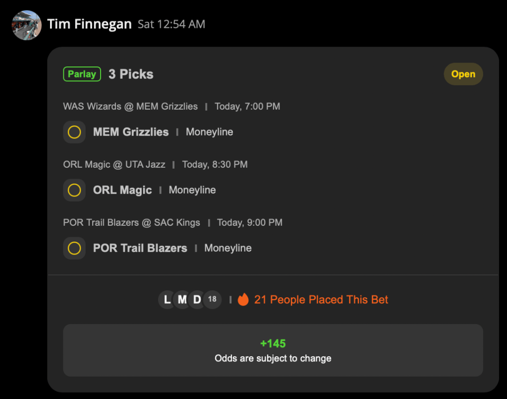Open ORL Magic @ UTA Jazz matchup
Image resolution: width=507 pixels, height=399 pixels.
tap(114, 165)
